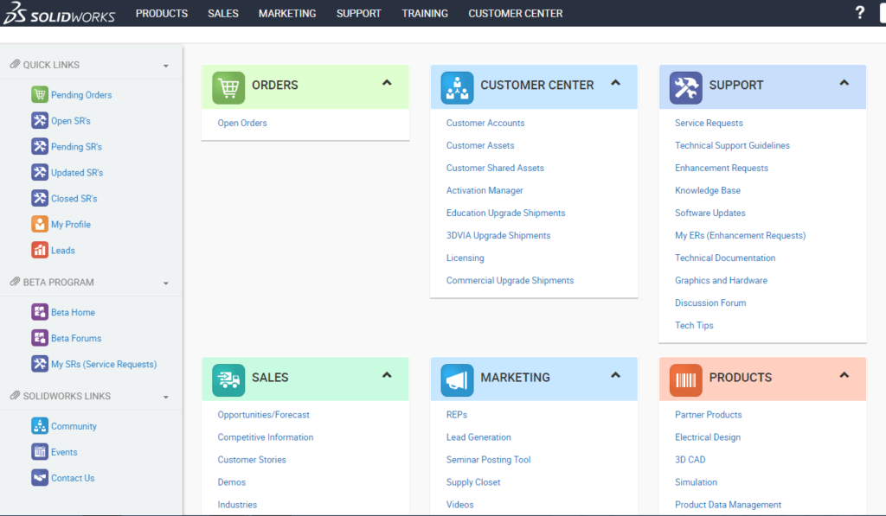Image resolution: width=886 pixels, height=516 pixels.
Task: Click the Pending SR's tools icon
Action: [x=40, y=146]
